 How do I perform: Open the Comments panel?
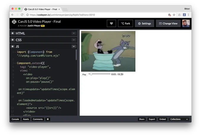[38, 119]
